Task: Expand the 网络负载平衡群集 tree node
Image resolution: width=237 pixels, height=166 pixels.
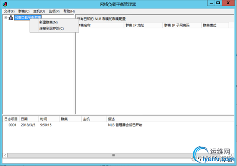Action: coord(6,18)
